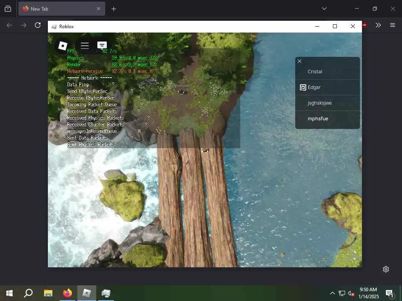The width and height of the screenshot is (402, 301).
Task: Open the clock showing 9:50 AM
Action: click(368, 293)
